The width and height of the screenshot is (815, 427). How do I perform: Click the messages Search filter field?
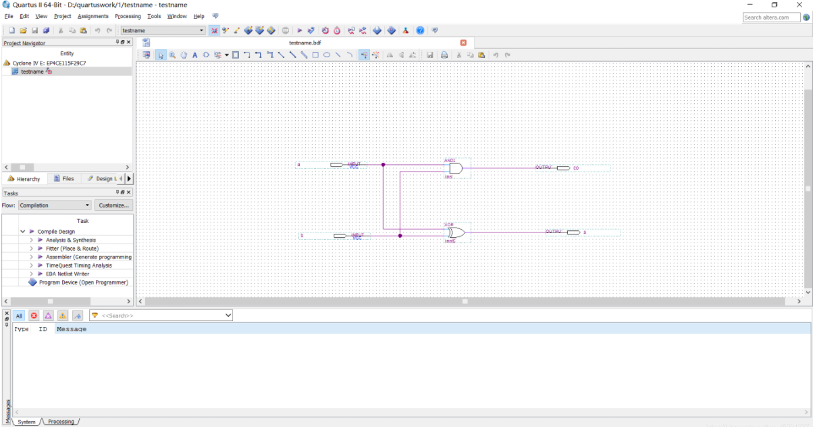pos(161,316)
